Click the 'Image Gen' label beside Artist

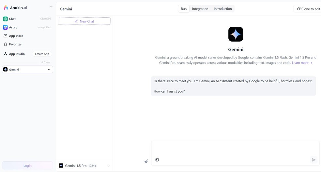[44, 27]
